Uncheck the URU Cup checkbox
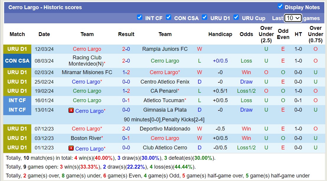The image size is (327, 181). (236, 17)
